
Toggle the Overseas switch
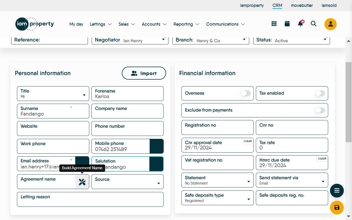[246, 93]
